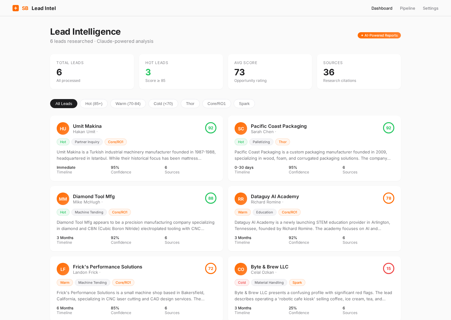Click the RR avatar for Dataguy AI Academy
This screenshot has width=451, height=320.
coord(241,199)
